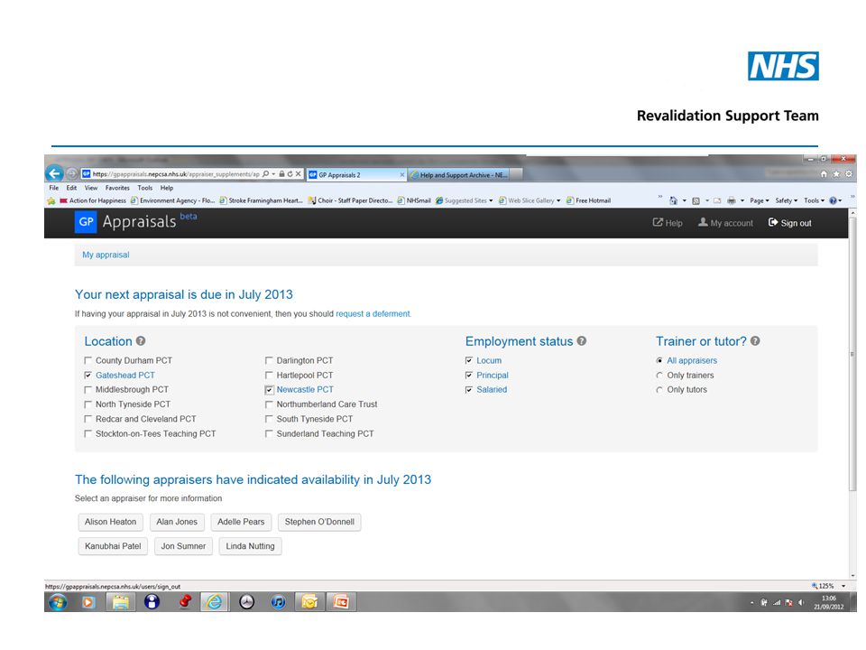Tick the Sunderland Teaching PCT checkbox
866x650 pixels.
[269, 434]
